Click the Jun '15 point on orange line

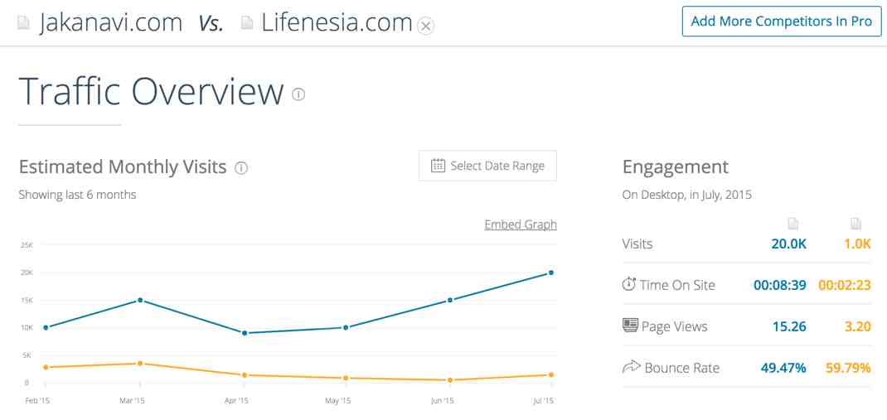(450, 380)
